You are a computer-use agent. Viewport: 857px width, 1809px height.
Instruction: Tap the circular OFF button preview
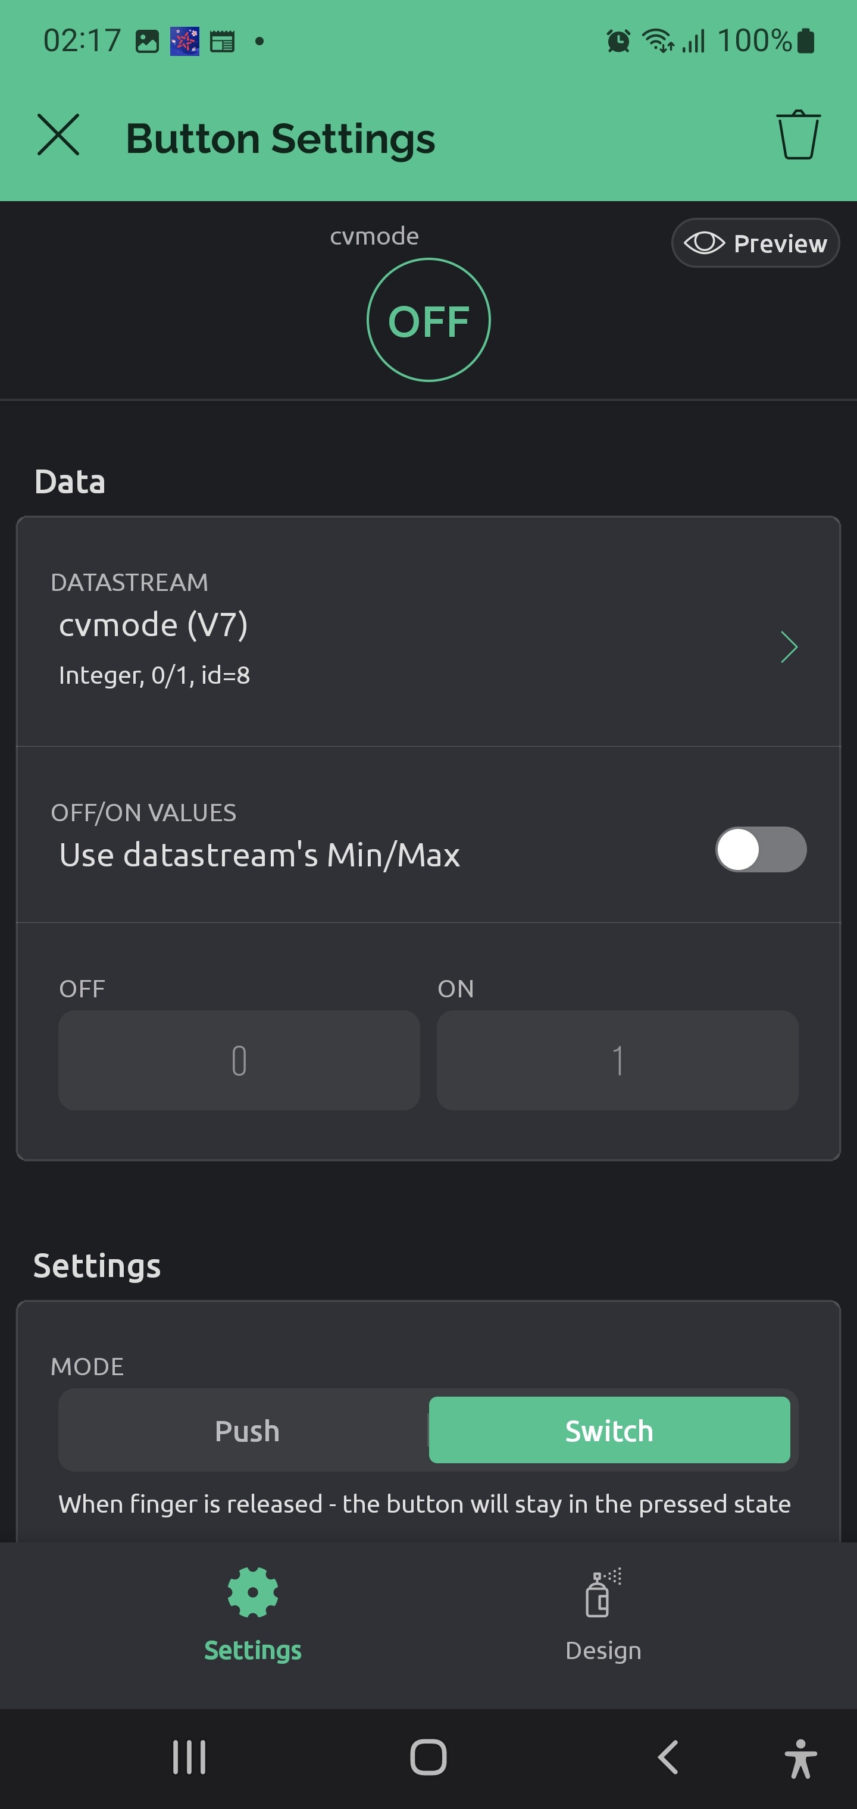click(x=428, y=320)
